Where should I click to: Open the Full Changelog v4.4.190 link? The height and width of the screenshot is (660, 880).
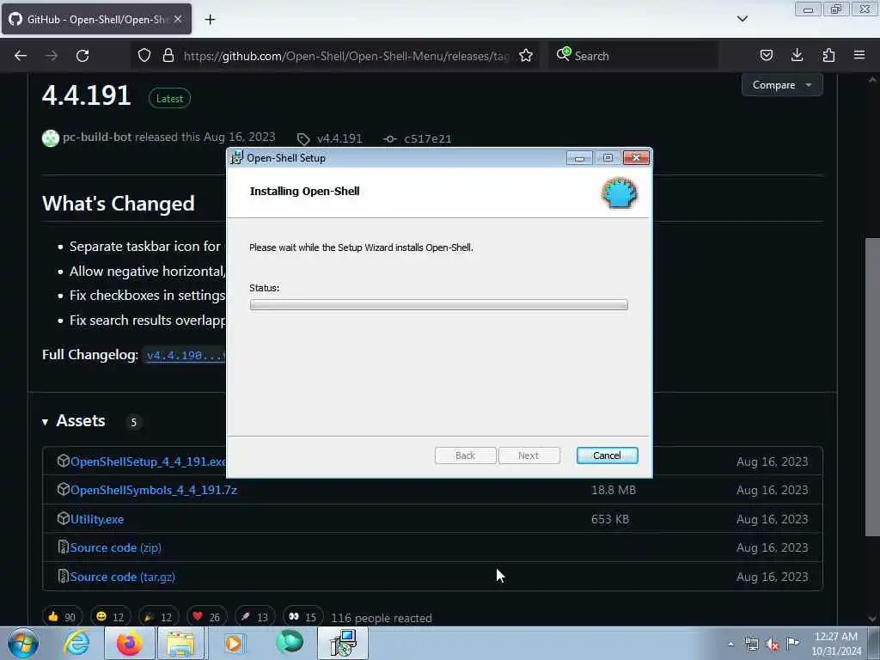click(x=186, y=355)
